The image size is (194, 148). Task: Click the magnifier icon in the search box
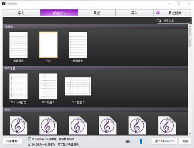click(x=160, y=21)
